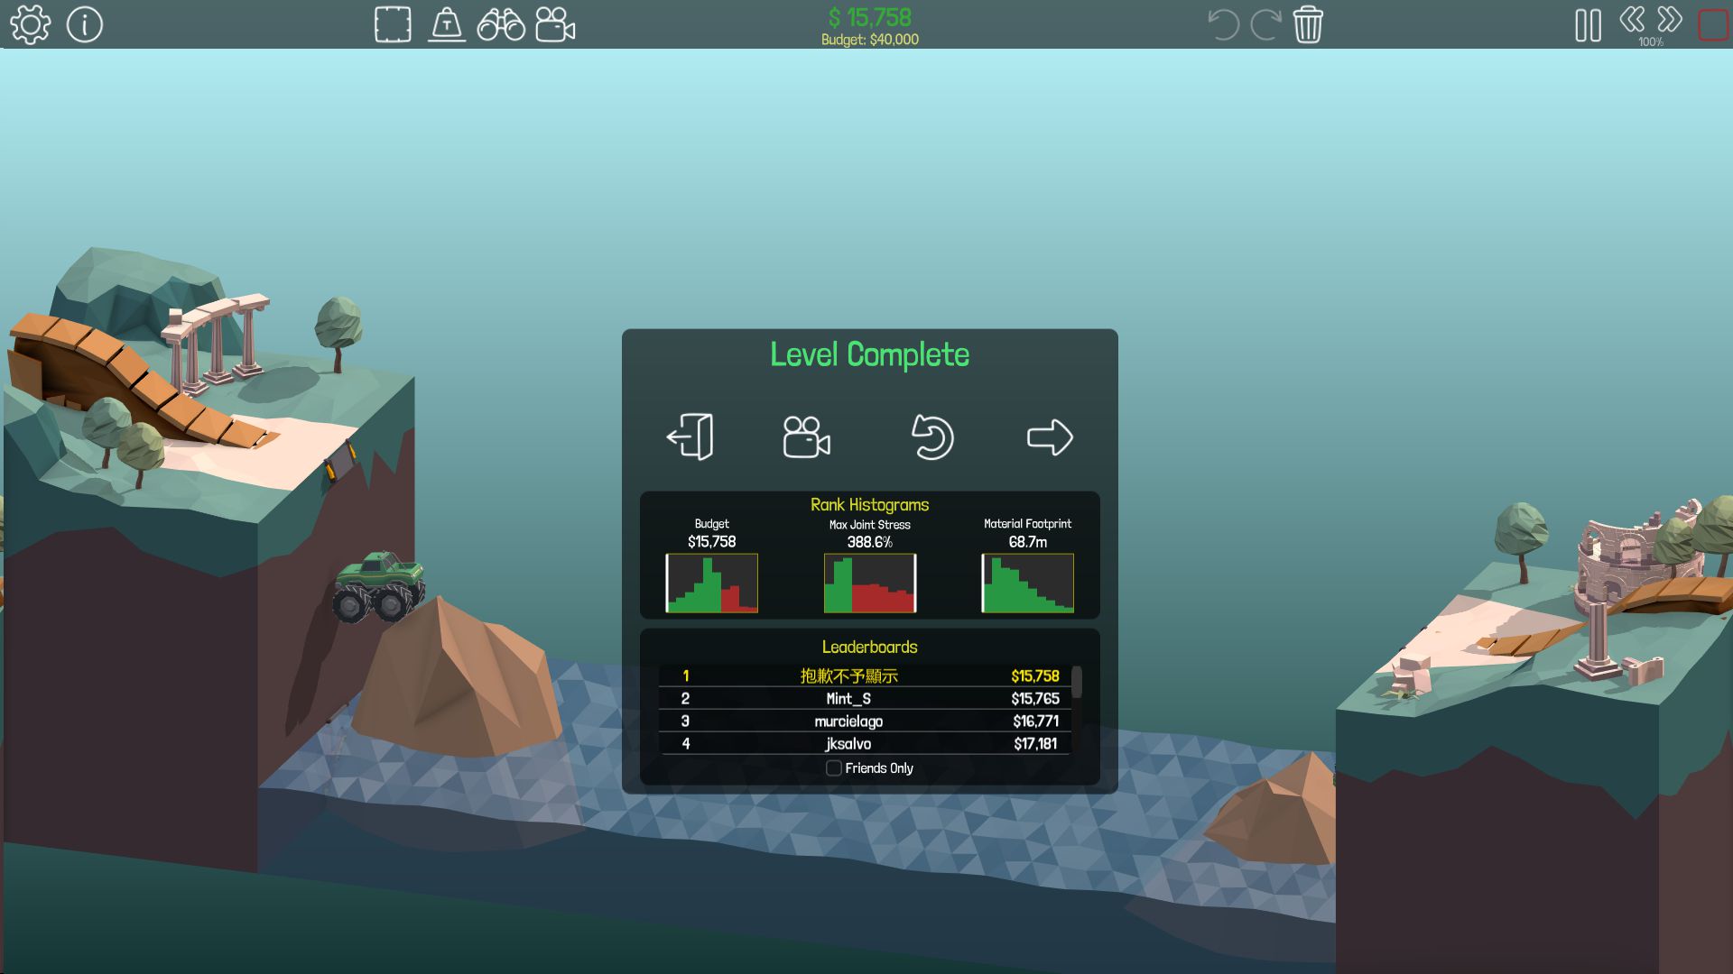Screen dimensions: 1733x974
Task: Pause the simulation
Action: 1588,25
